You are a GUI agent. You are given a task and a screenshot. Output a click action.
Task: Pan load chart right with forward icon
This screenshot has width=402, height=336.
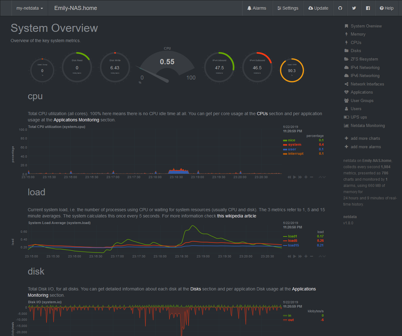point(300,256)
